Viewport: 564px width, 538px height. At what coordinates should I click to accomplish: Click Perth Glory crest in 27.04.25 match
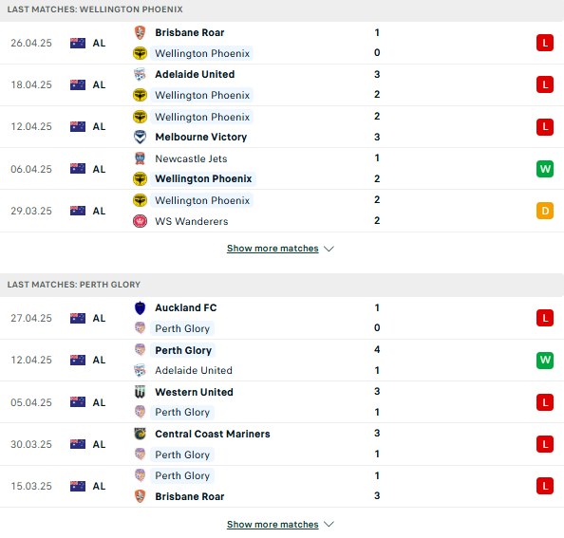pos(140,328)
